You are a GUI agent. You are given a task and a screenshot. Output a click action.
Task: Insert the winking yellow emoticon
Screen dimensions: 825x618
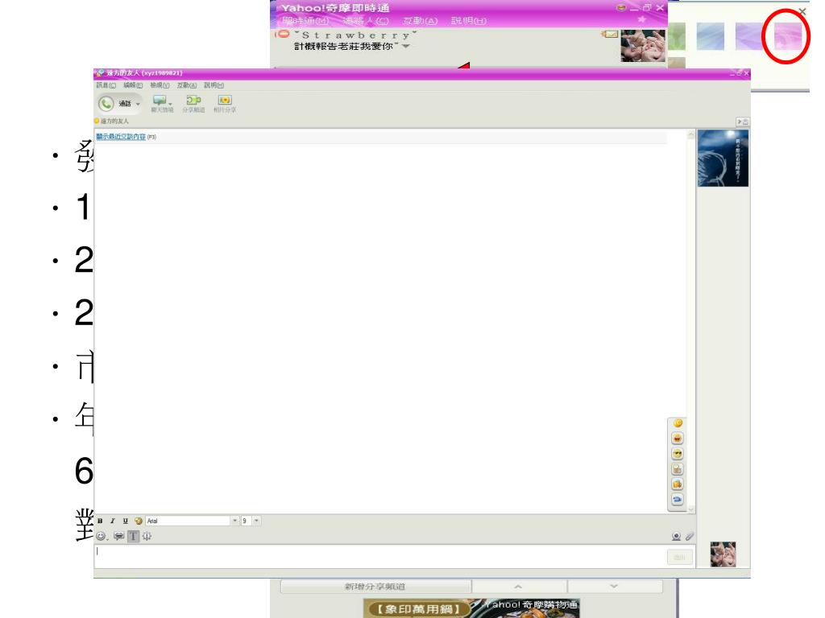pyautogui.click(x=678, y=423)
